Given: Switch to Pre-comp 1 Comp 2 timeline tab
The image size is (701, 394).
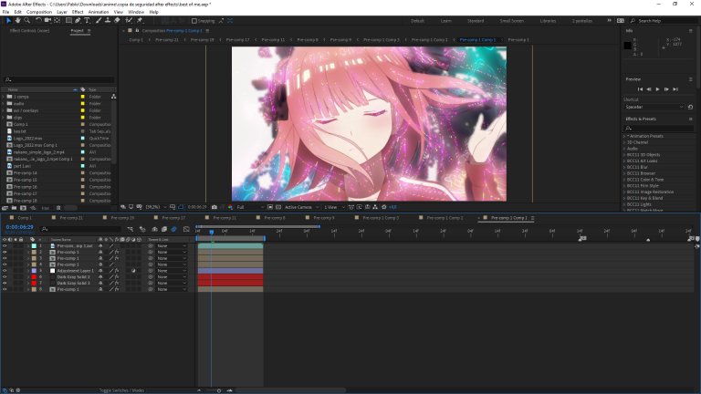Looking at the screenshot, I should pos(445,218).
